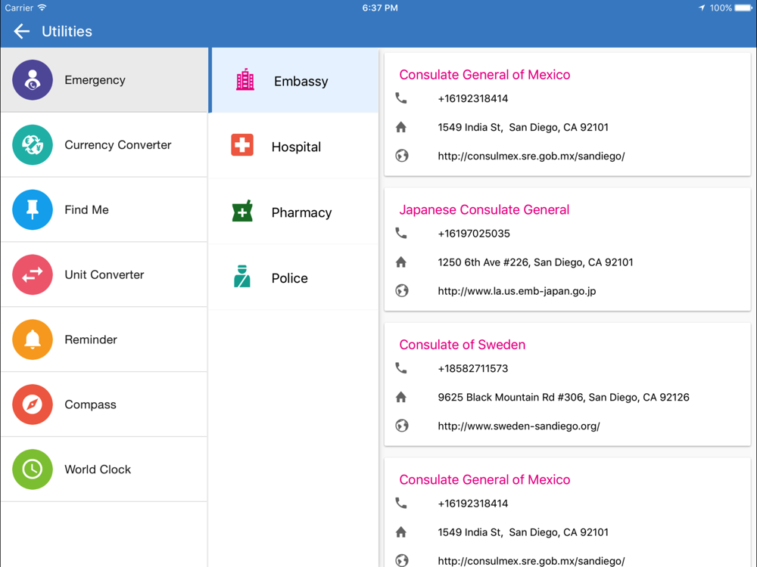Open the Emergency utility
Screen dimensions: 757x567
(104, 80)
